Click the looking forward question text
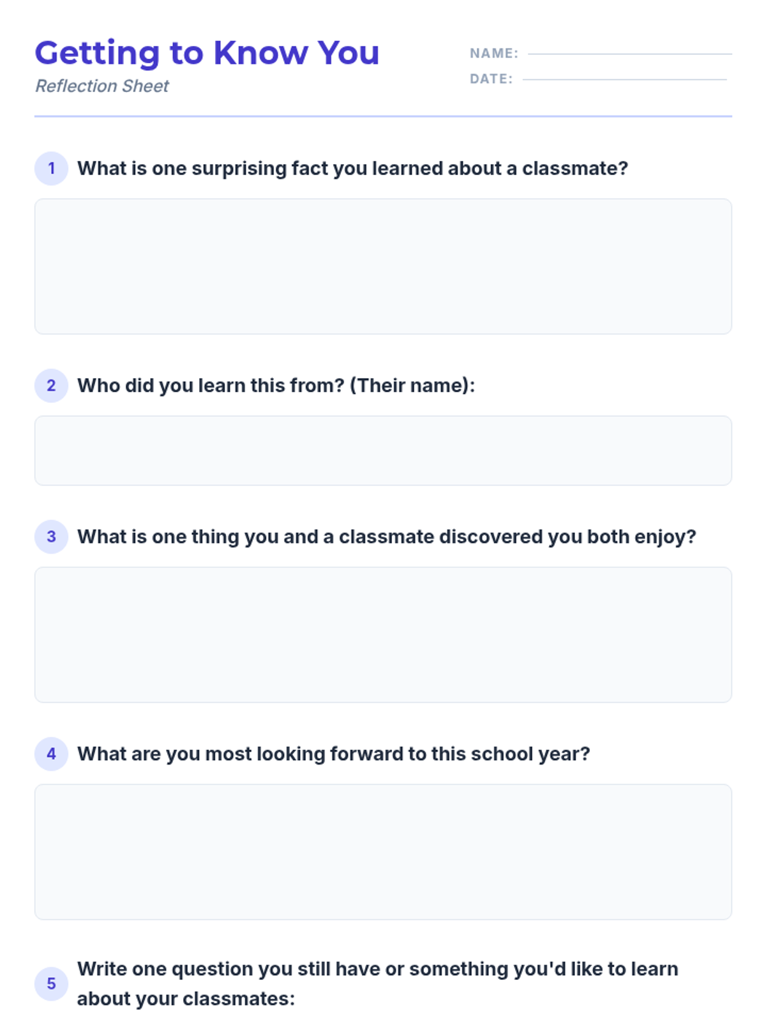This screenshot has width=766, height=1022. click(x=334, y=754)
